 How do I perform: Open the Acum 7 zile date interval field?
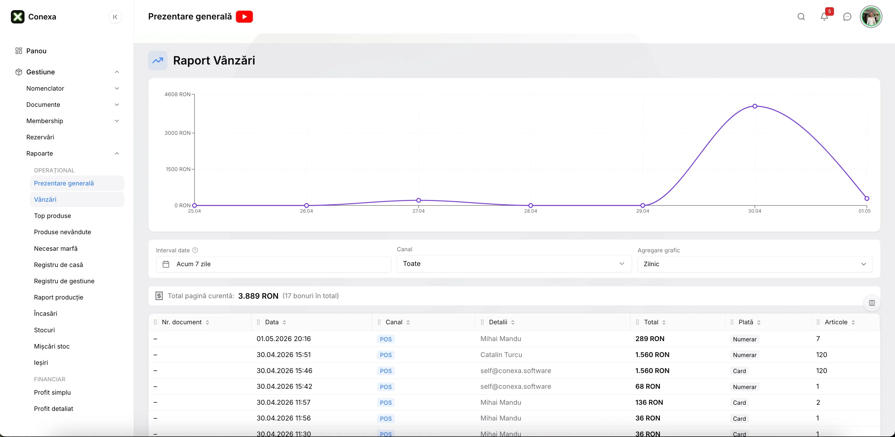click(274, 264)
